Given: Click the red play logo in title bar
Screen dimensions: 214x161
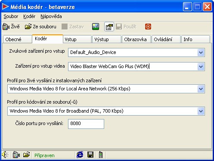Looking at the screenshot, I should 6,6.
